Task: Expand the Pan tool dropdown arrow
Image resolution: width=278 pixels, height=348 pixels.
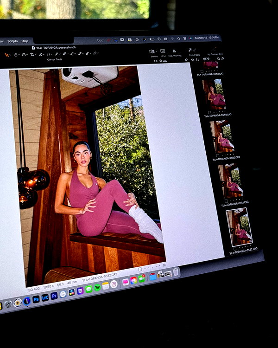Action: [19, 55]
